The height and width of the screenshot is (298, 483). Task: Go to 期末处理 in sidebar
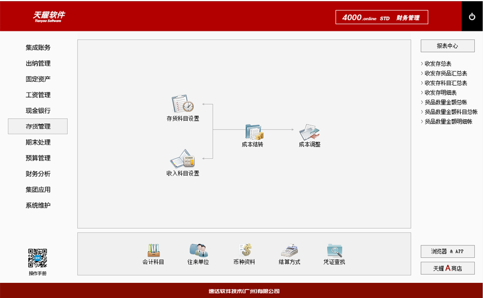point(38,142)
